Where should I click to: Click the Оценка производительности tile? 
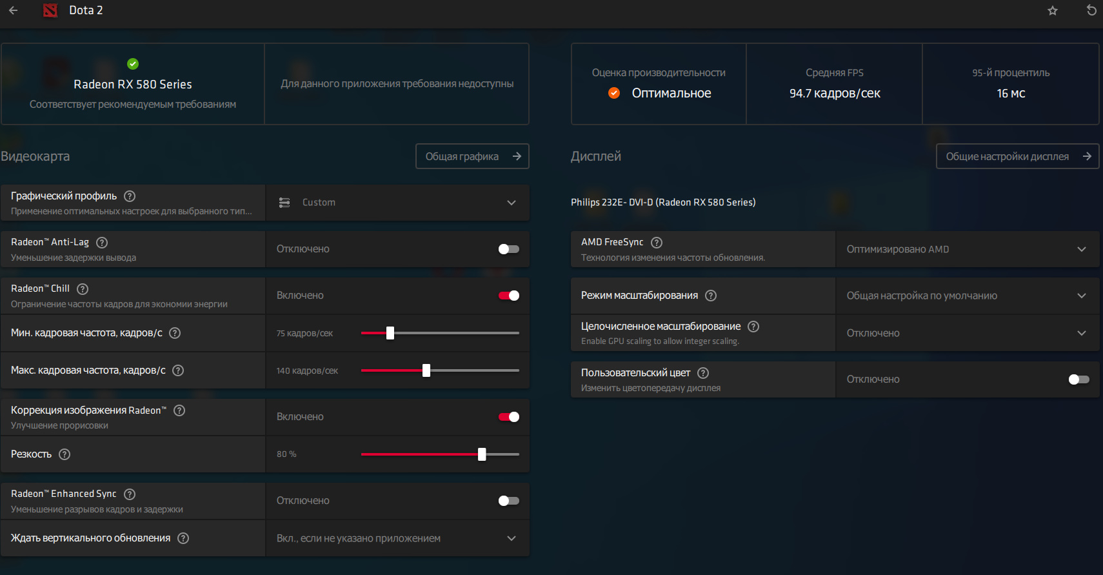659,84
